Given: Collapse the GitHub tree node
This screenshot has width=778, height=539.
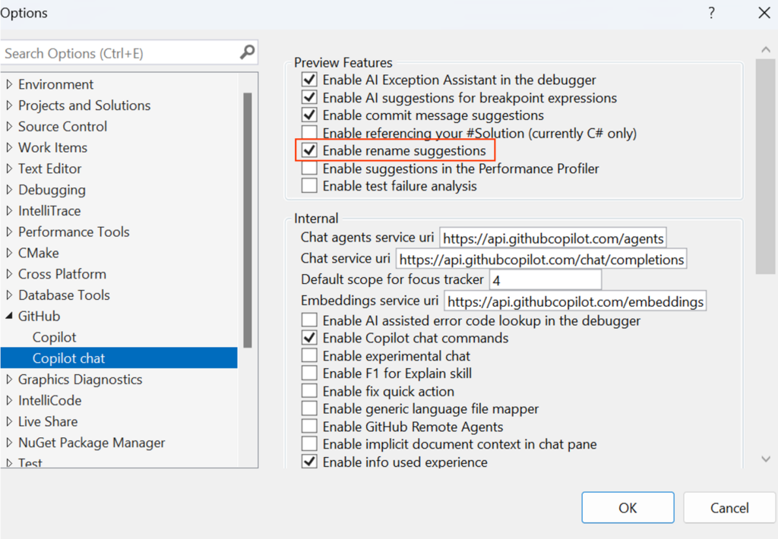Looking at the screenshot, I should click(x=8, y=316).
